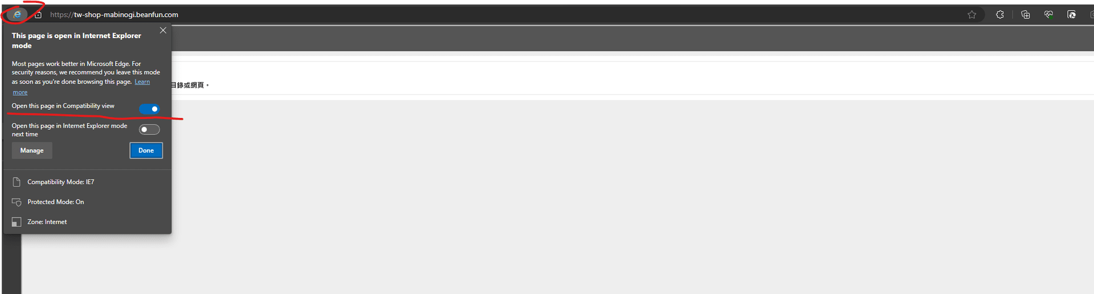This screenshot has height=294, width=1094.
Task: Click the Internet Explorer mode icon
Action: [17, 14]
